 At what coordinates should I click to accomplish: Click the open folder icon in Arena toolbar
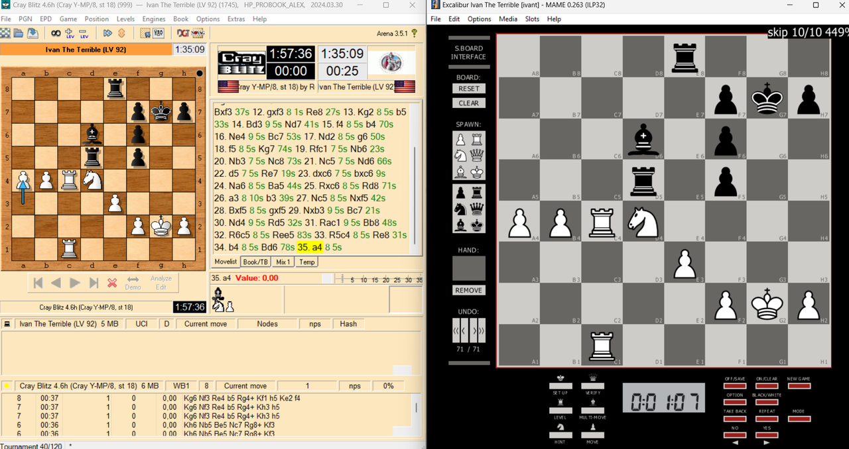[x=18, y=32]
